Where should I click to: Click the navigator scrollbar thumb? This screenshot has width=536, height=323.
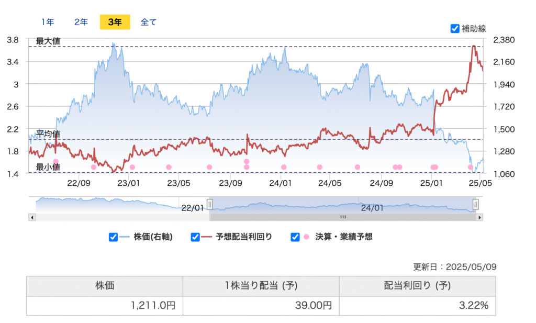point(343,217)
